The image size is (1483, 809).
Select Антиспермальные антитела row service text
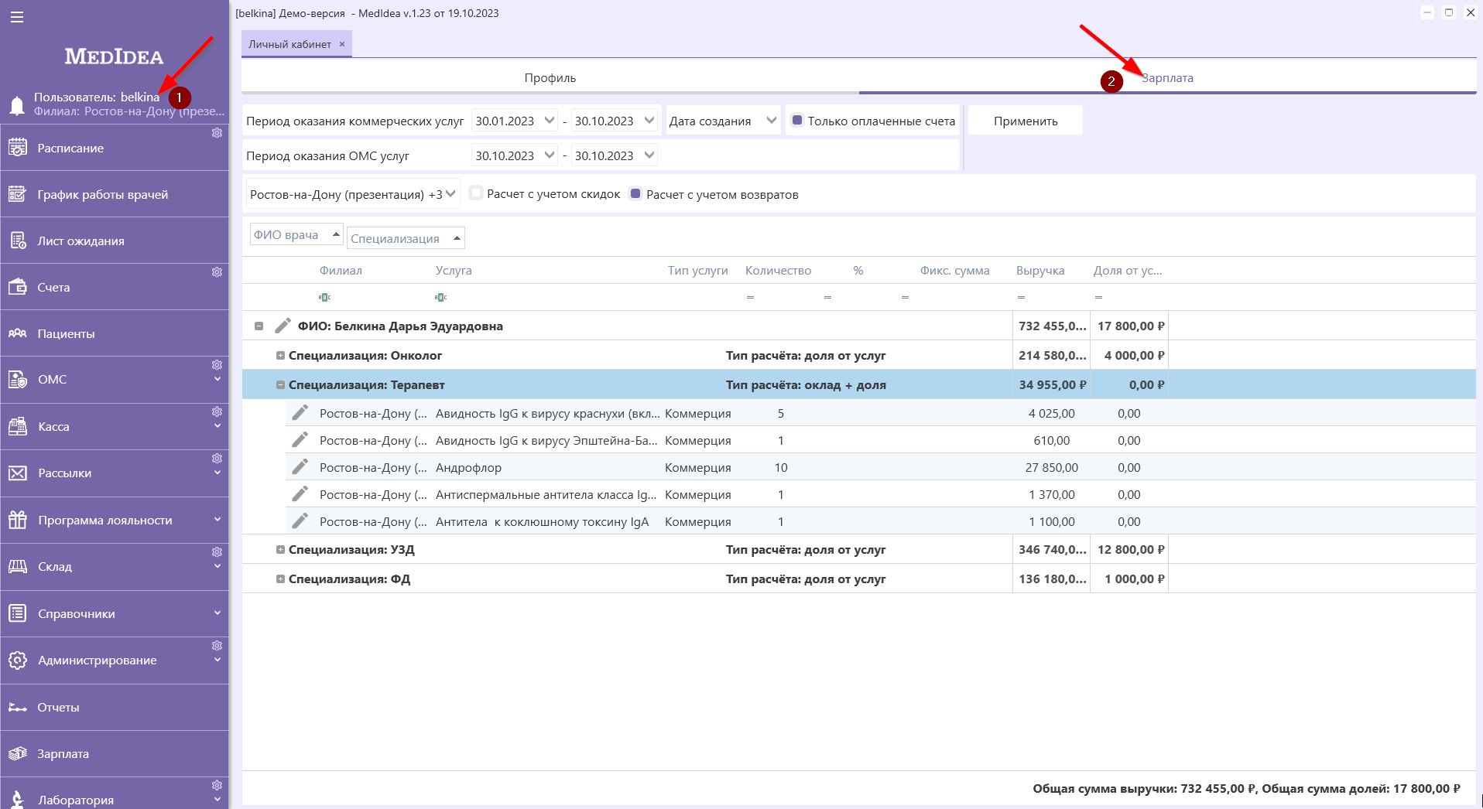[x=546, y=494]
